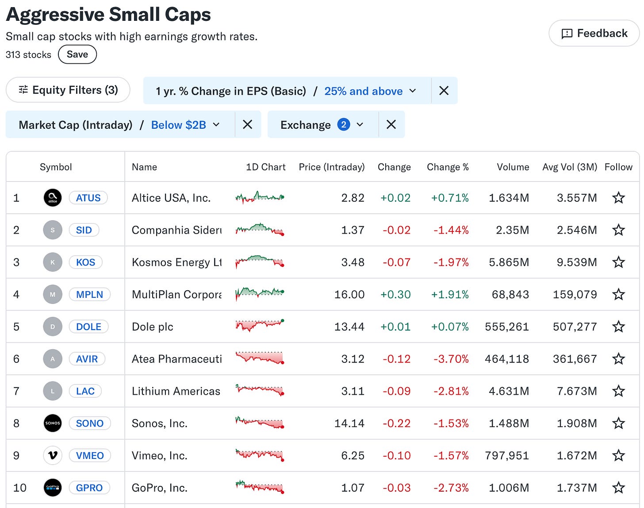Click the Lithium Americas name cell
Image resolution: width=644 pixels, height=508 pixels.
click(176, 391)
